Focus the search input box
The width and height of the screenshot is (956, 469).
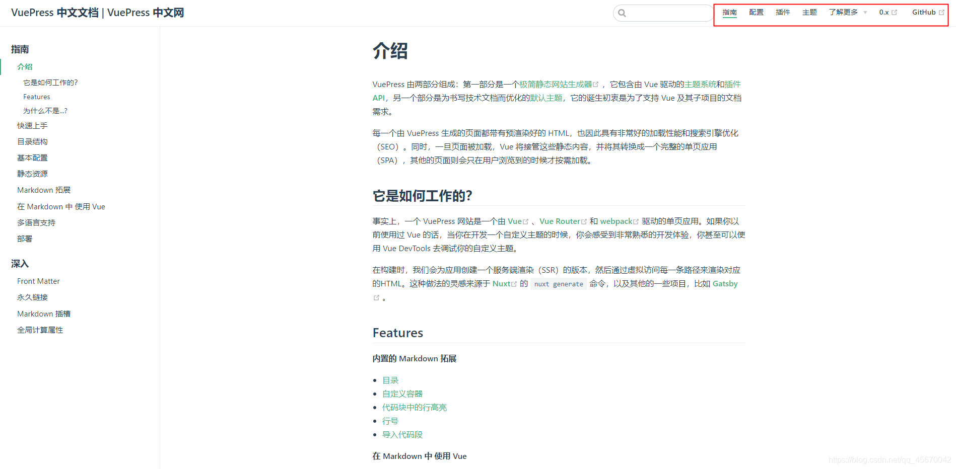tap(663, 13)
